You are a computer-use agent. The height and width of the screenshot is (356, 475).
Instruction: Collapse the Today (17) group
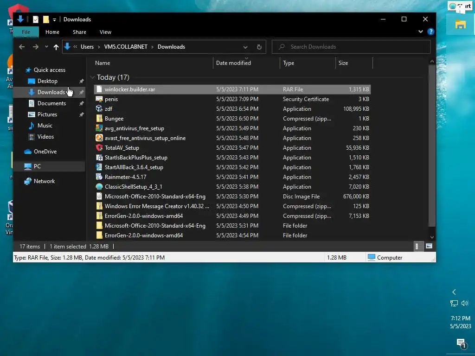[92, 77]
